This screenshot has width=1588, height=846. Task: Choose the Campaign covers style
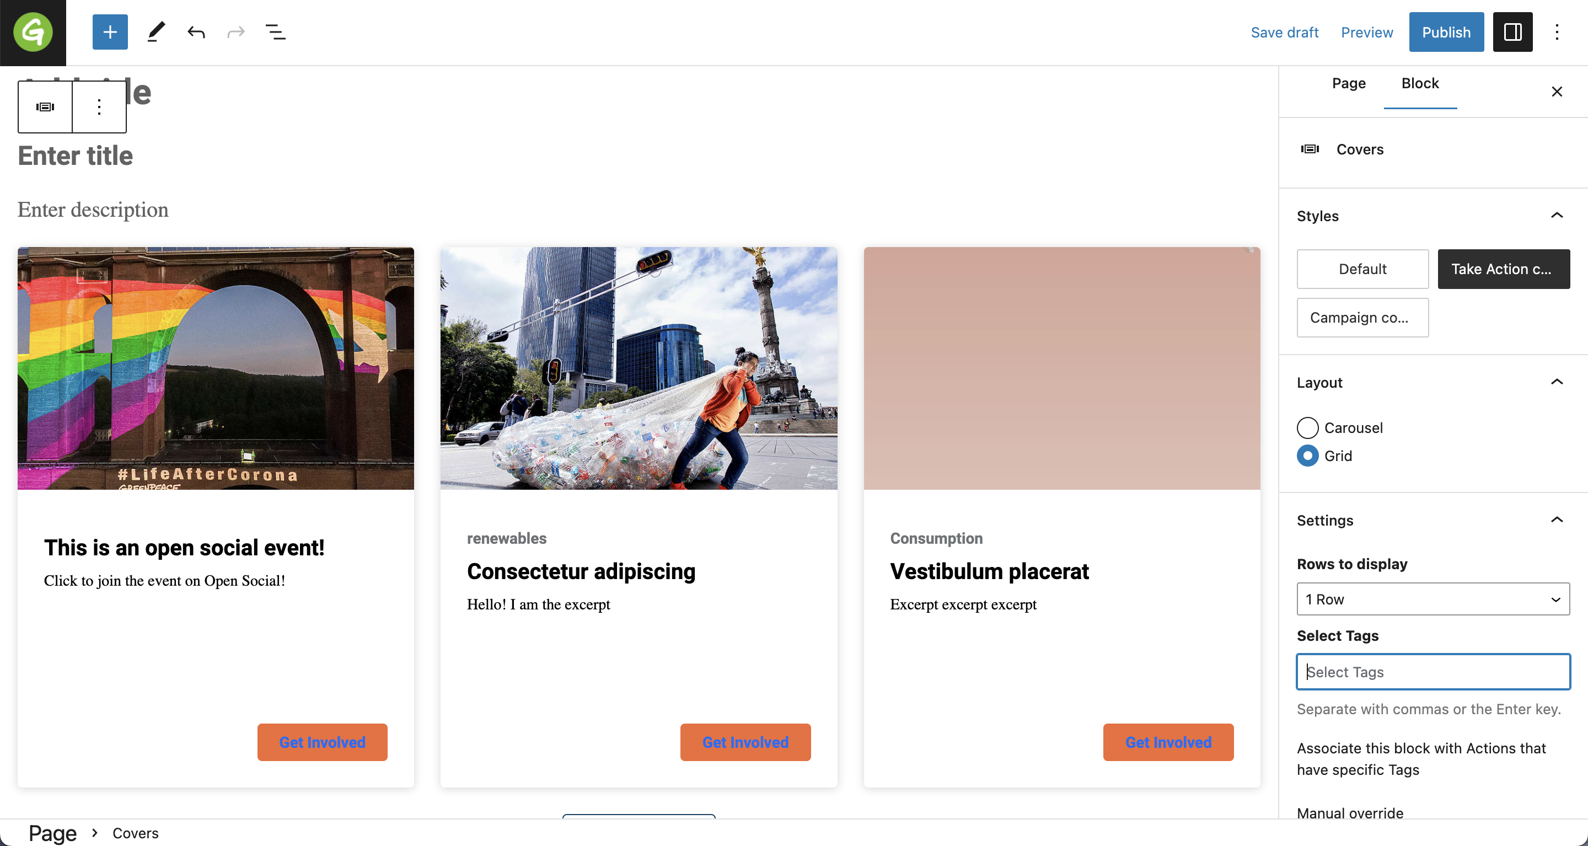1362,318
